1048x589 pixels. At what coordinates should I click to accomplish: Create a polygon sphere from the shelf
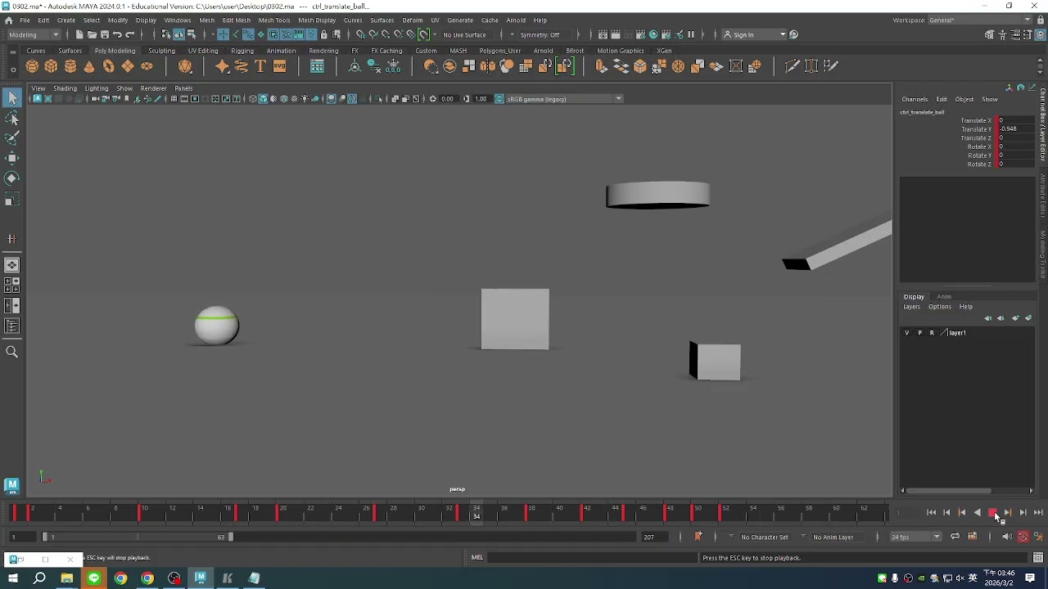click(32, 66)
